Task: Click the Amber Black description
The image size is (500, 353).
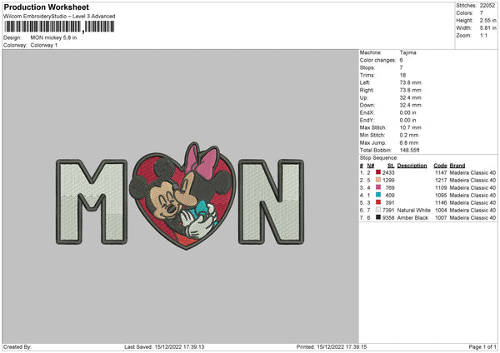Action: click(412, 218)
